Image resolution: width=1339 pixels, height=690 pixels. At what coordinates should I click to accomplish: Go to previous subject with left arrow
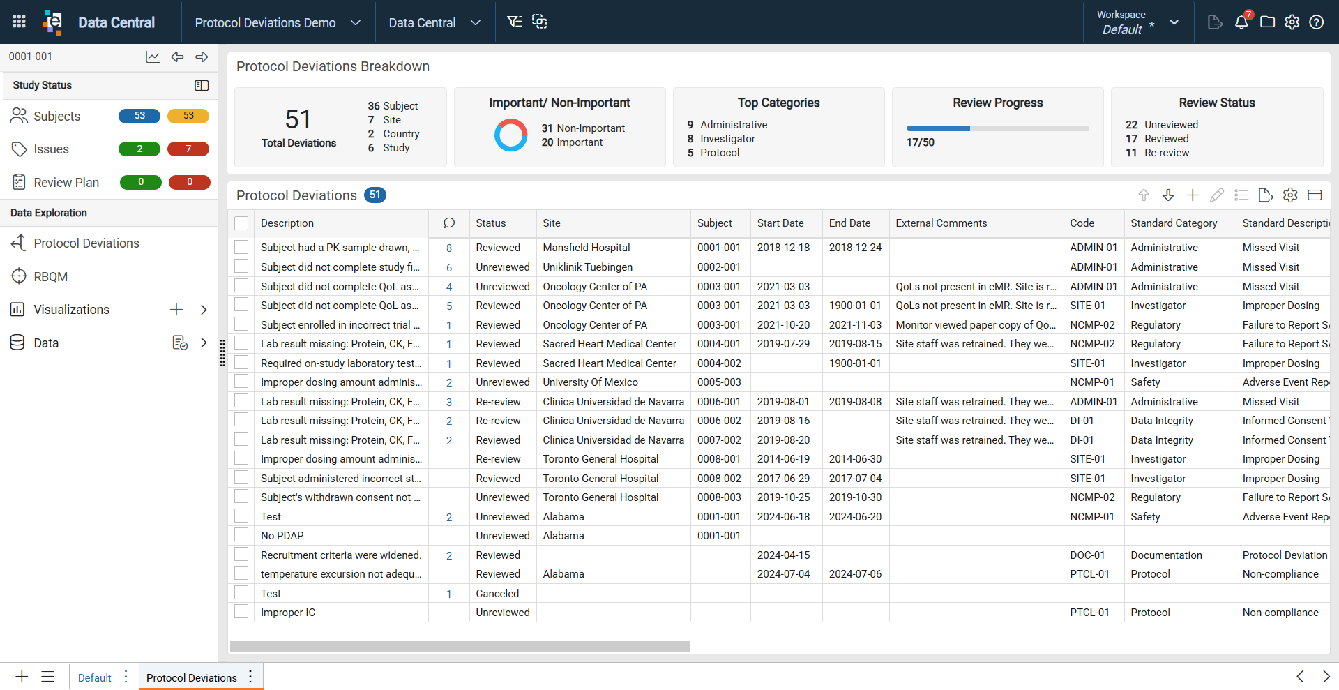(x=178, y=57)
